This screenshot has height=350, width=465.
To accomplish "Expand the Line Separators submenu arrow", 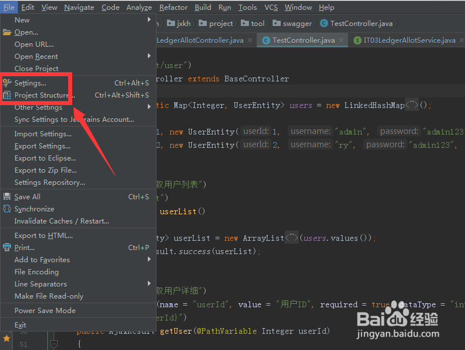I will (149, 283).
